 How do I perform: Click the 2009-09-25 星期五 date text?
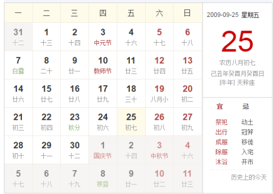(233, 15)
